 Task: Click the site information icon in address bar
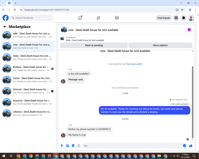point(21,10)
